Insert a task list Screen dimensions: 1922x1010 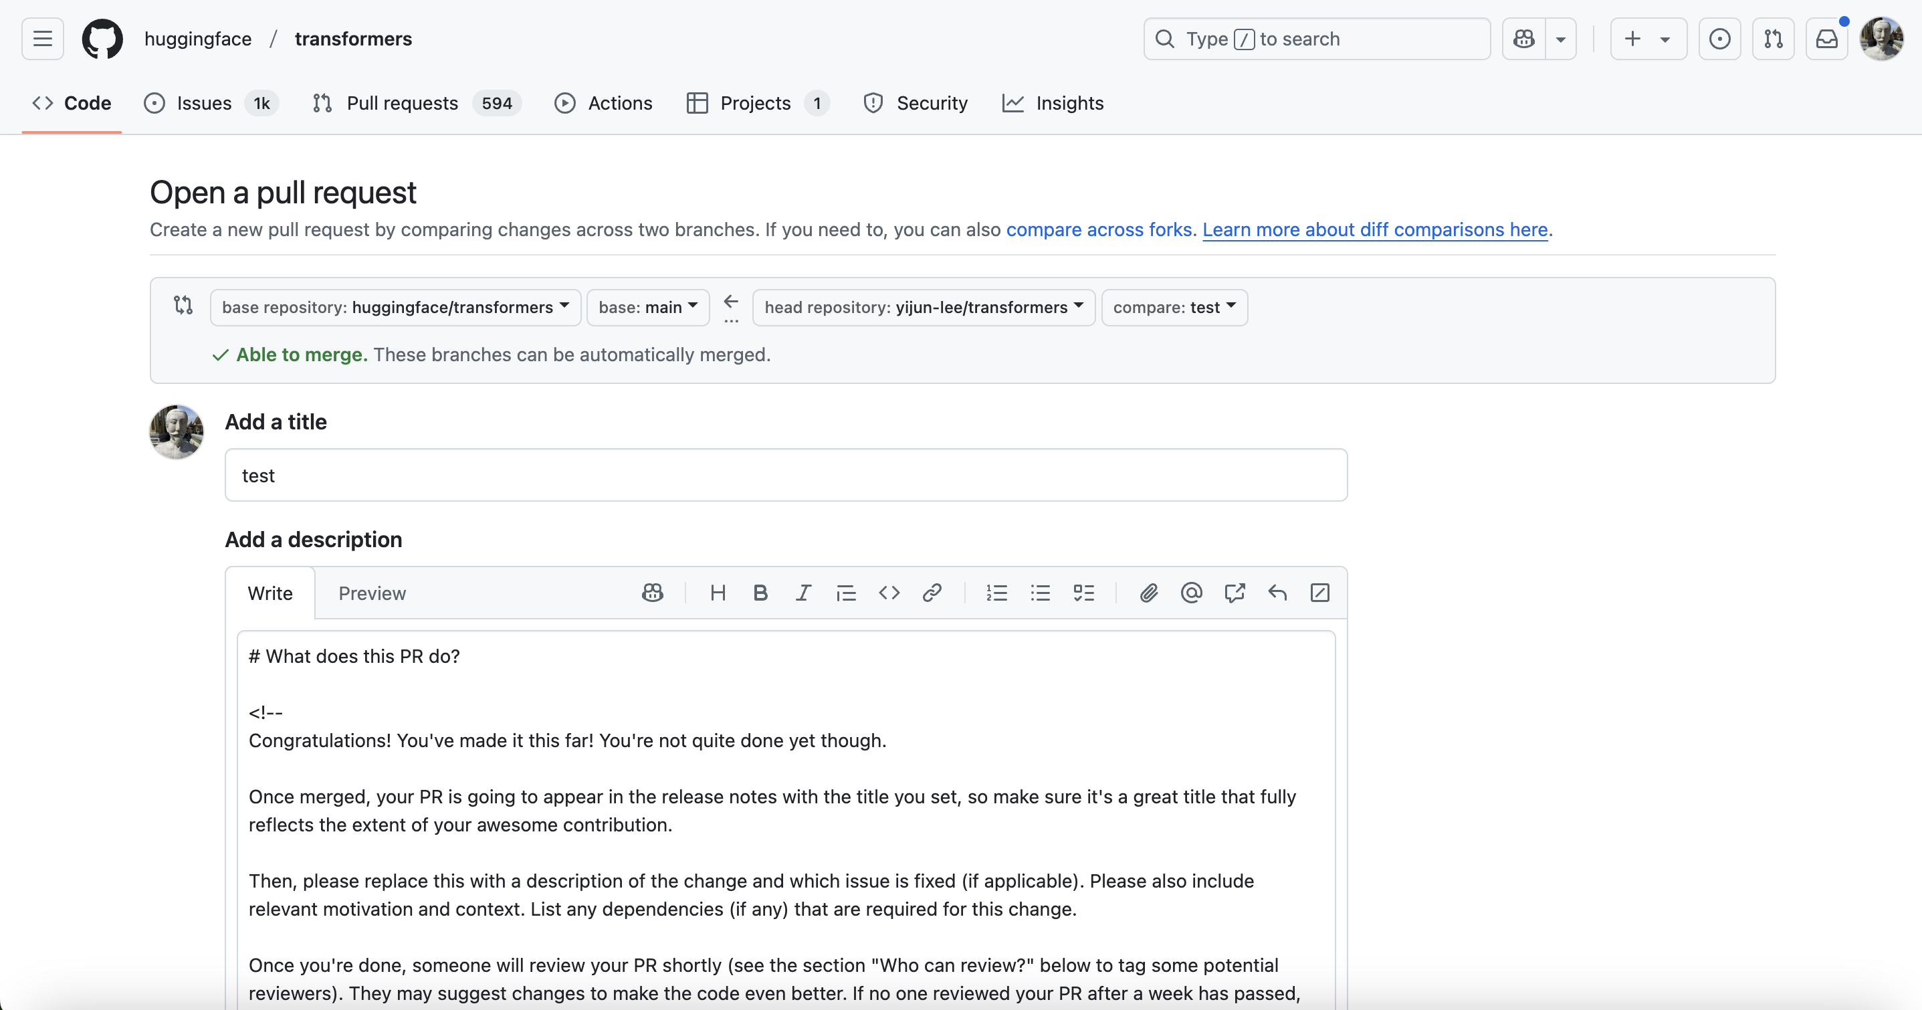(x=1083, y=593)
